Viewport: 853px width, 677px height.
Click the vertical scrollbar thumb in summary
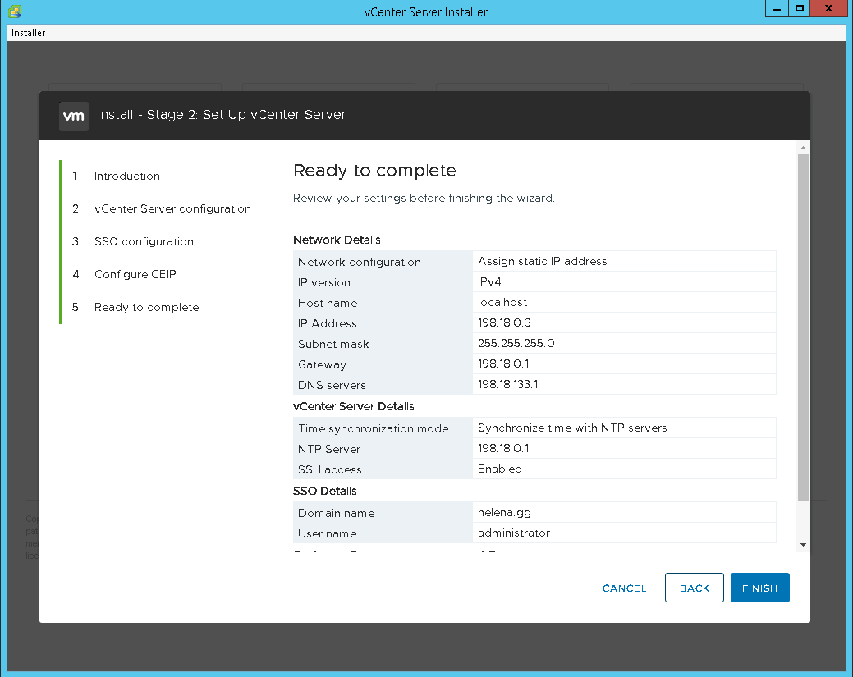[x=803, y=328]
